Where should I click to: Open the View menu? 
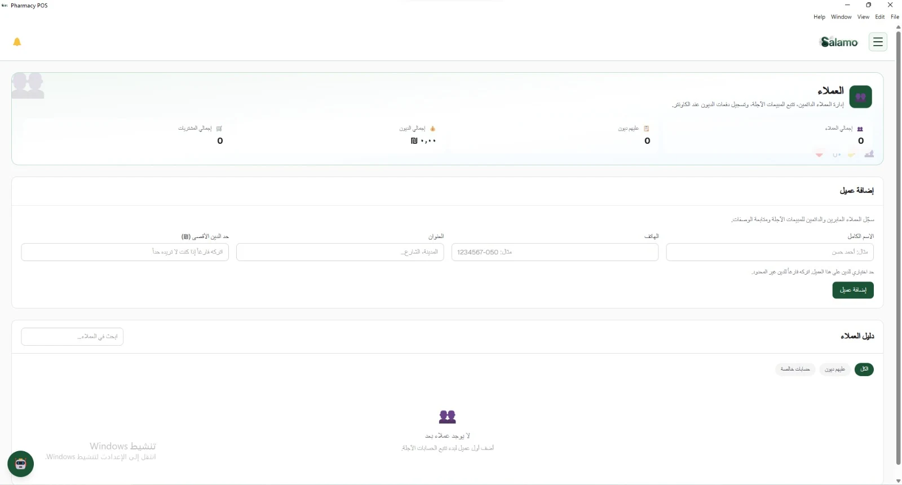pyautogui.click(x=863, y=17)
